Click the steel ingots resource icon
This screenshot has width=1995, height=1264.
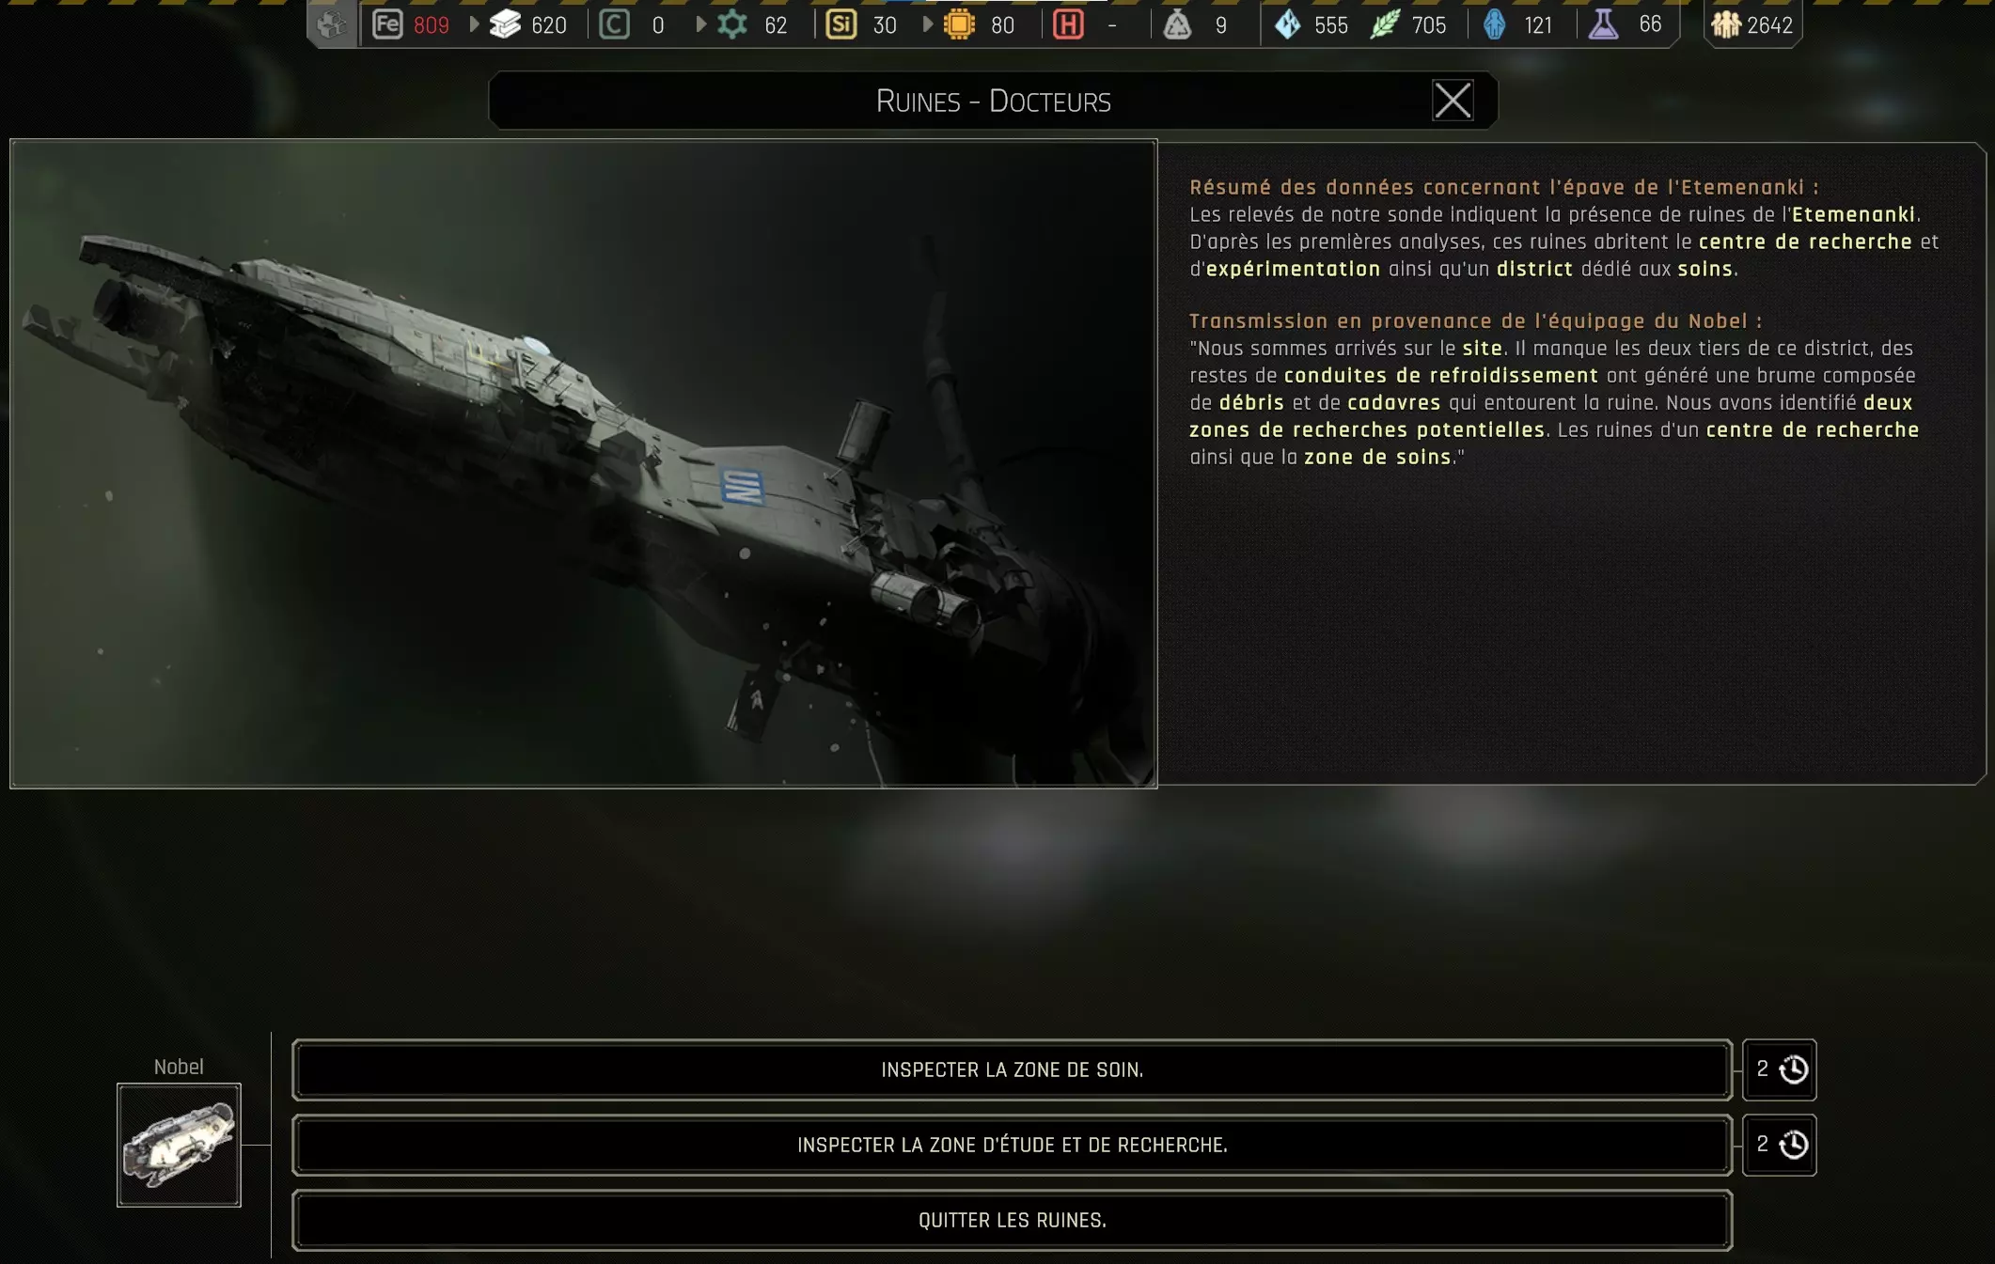click(506, 24)
